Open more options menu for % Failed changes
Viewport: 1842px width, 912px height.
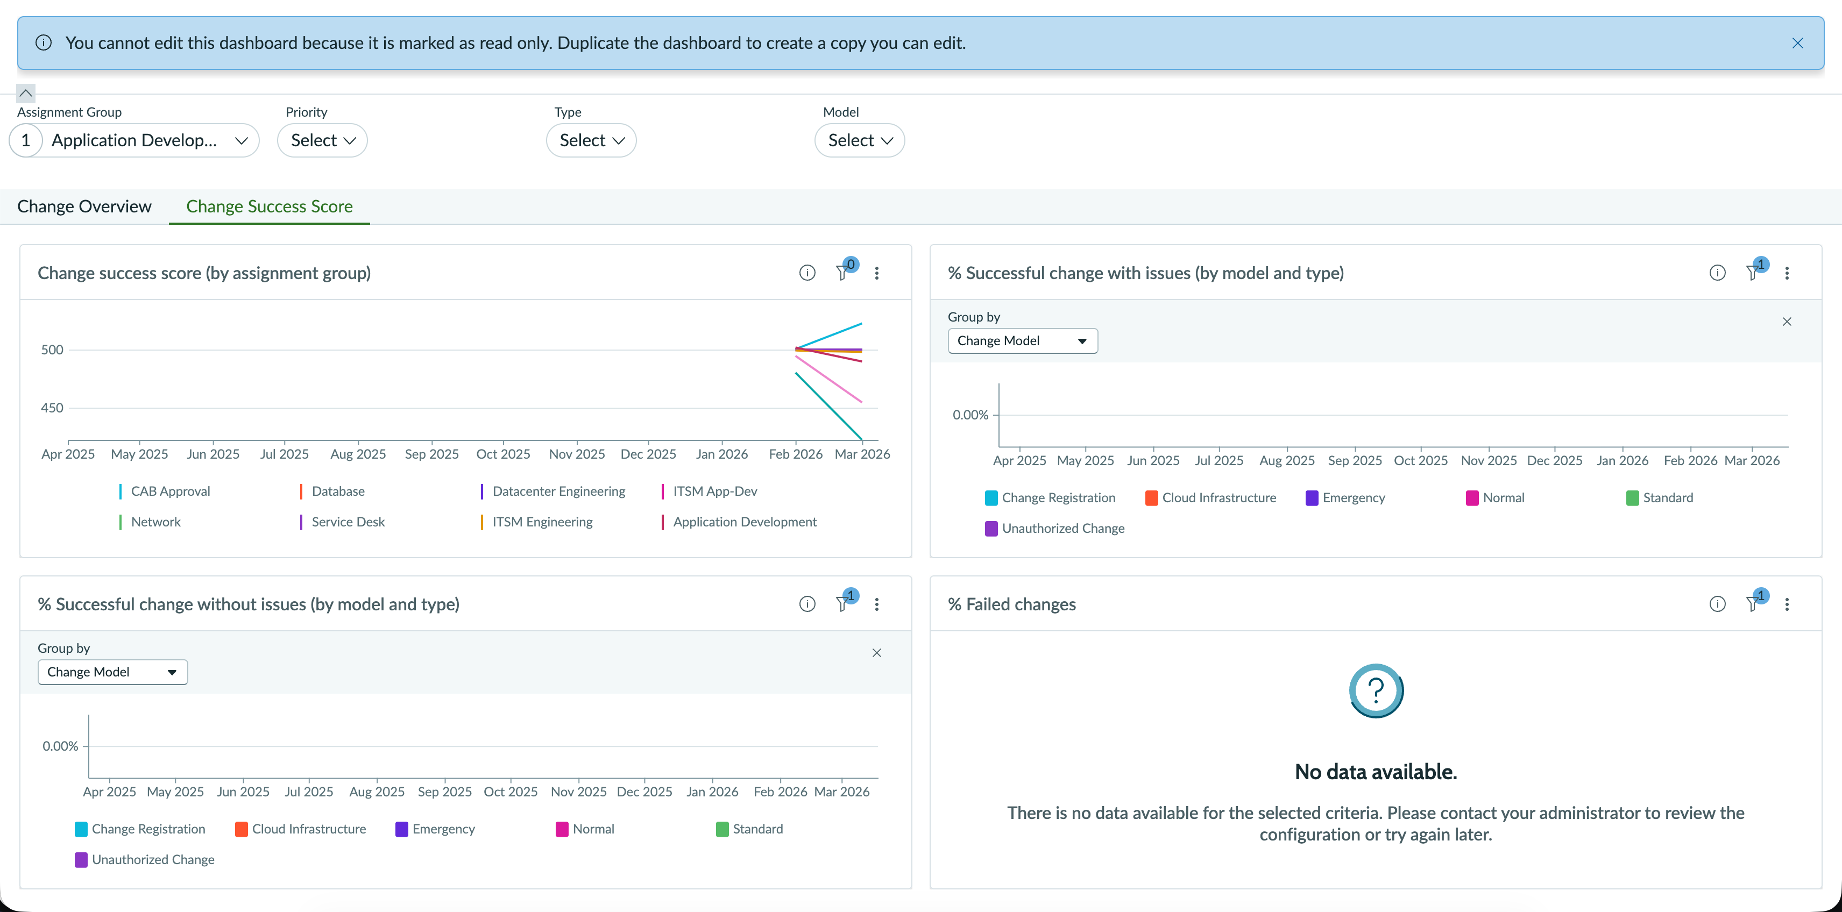[1786, 604]
